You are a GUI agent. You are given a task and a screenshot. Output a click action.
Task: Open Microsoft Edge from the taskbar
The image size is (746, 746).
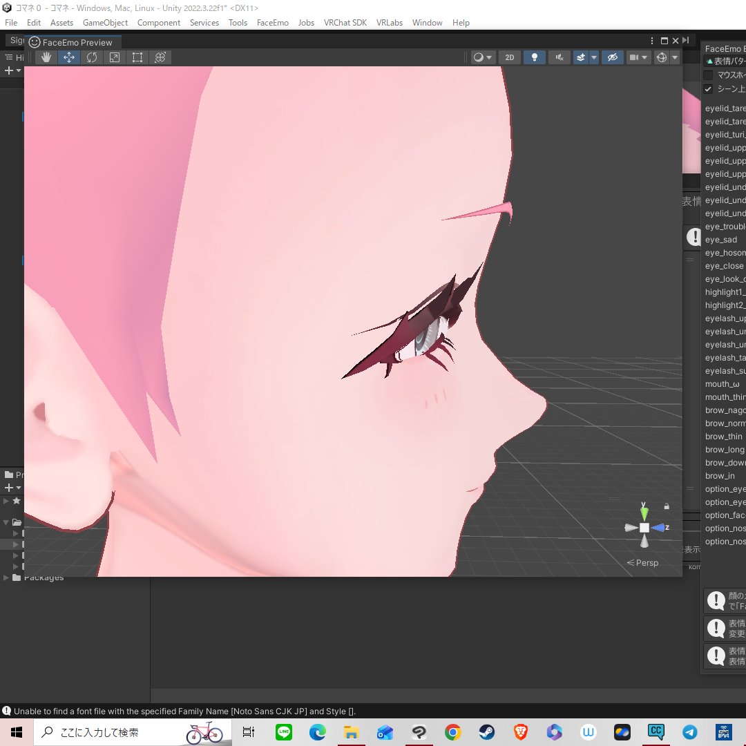[x=317, y=732]
